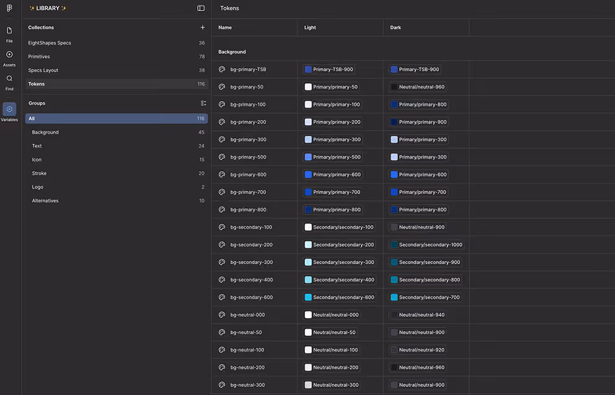Open the Primitives collection
615x395 pixels.
(x=117, y=56)
